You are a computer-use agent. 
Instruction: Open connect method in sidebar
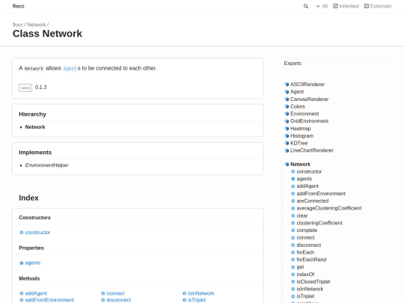[305, 238]
